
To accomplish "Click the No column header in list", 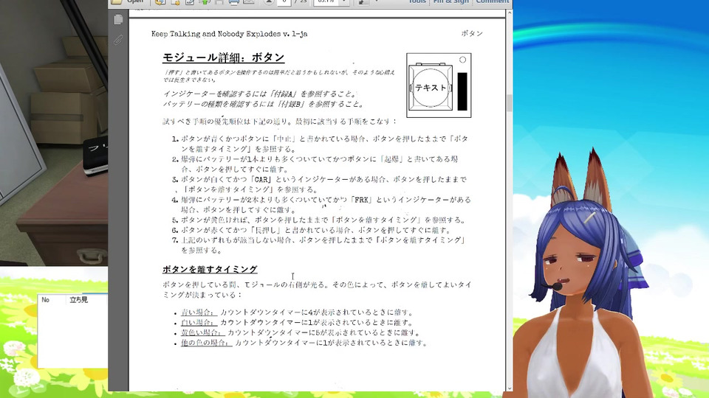I will click(46, 300).
